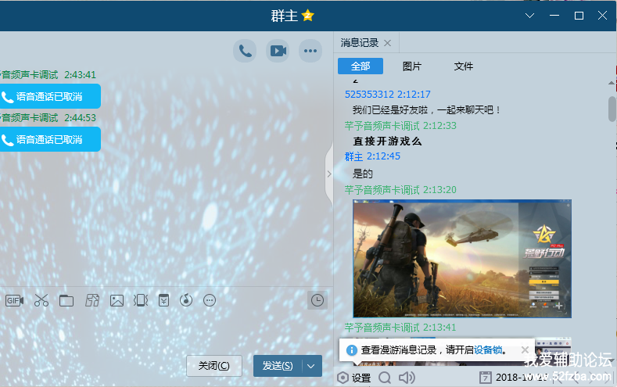Click the 2:43:41 语音通话已取消 bubble

point(49,96)
